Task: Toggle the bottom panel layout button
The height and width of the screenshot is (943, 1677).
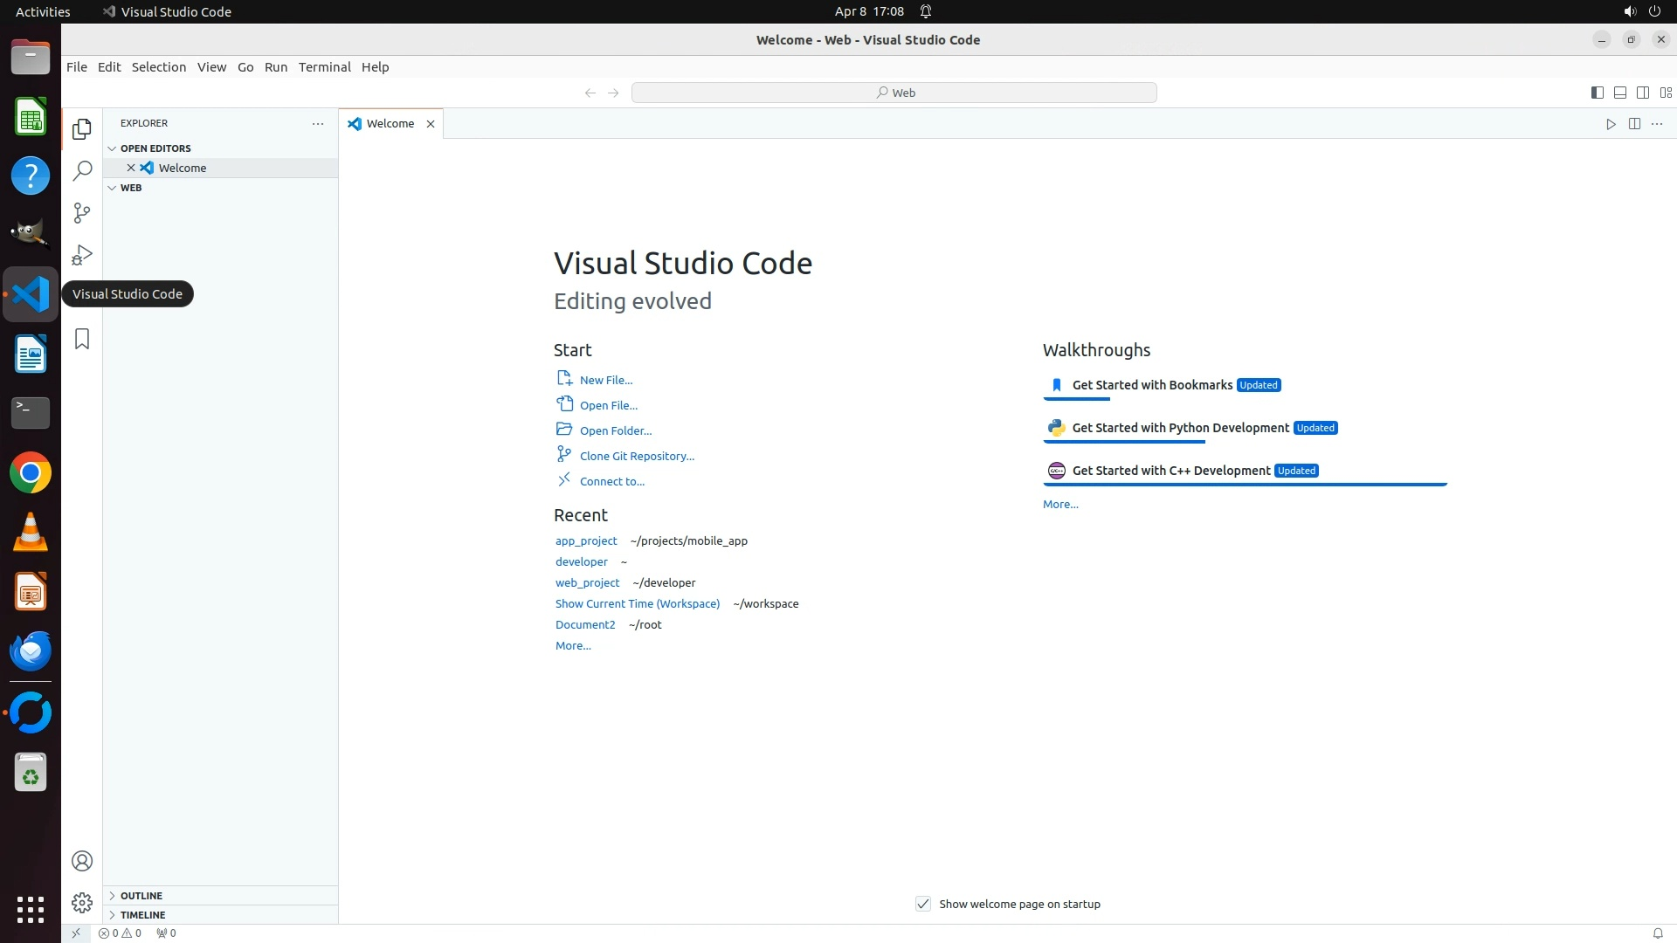Action: [x=1619, y=93]
